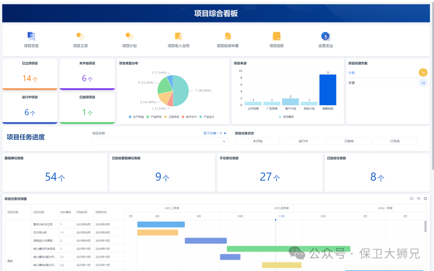Click the 项目立项 navigation icon
This screenshot has height=271, width=434.
[80, 37]
